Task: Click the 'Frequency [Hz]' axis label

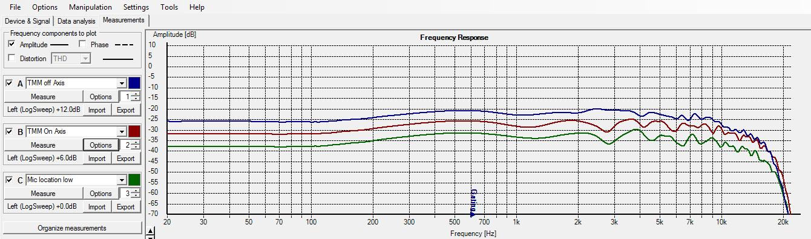Action: pos(473,234)
